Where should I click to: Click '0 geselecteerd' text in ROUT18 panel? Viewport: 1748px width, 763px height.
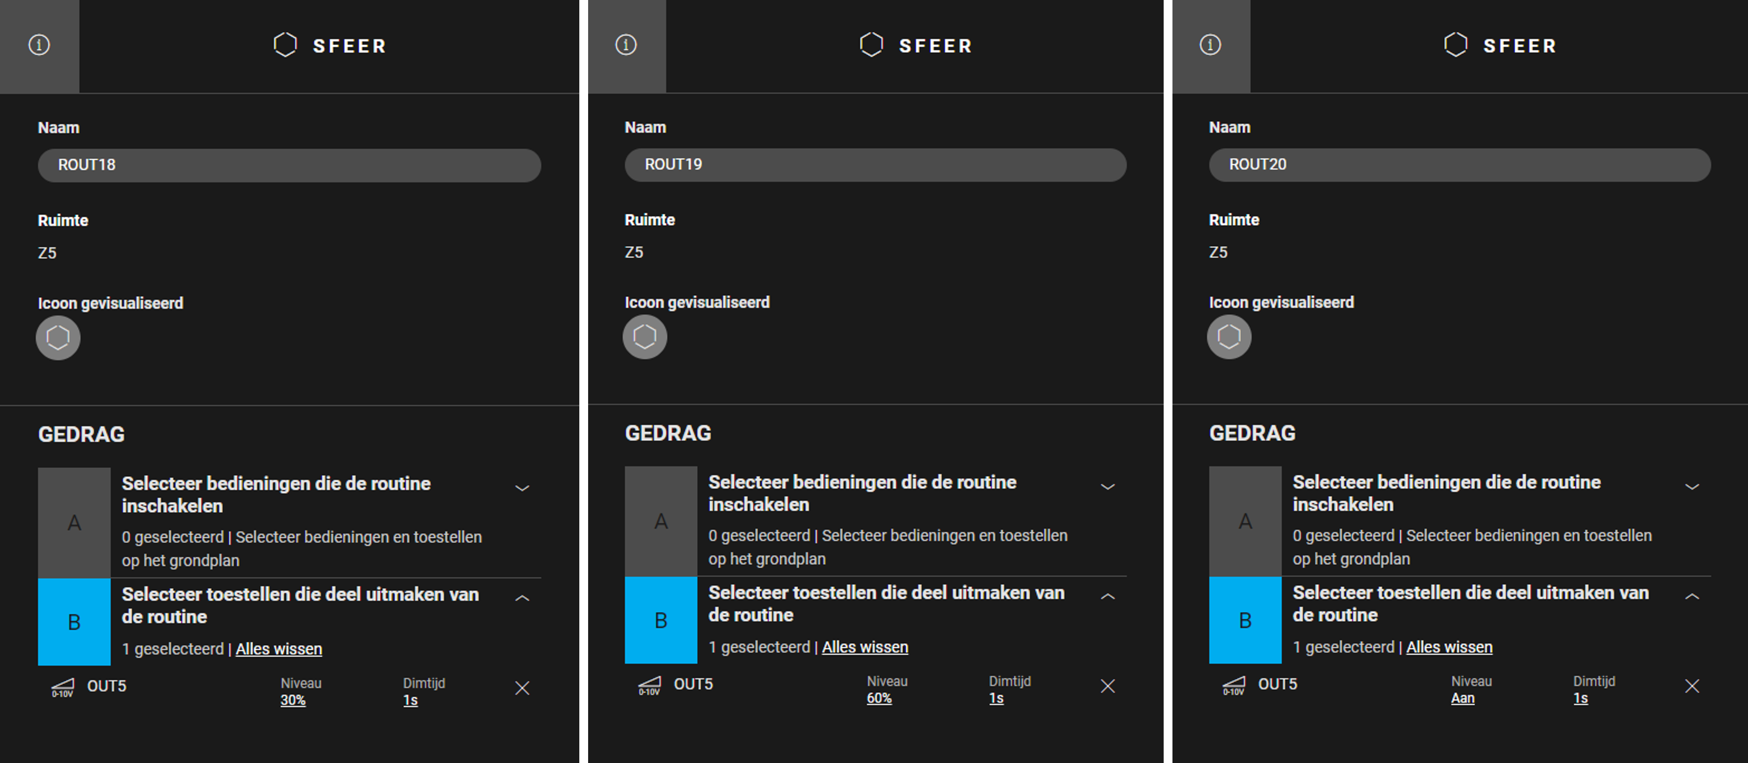[x=173, y=537]
